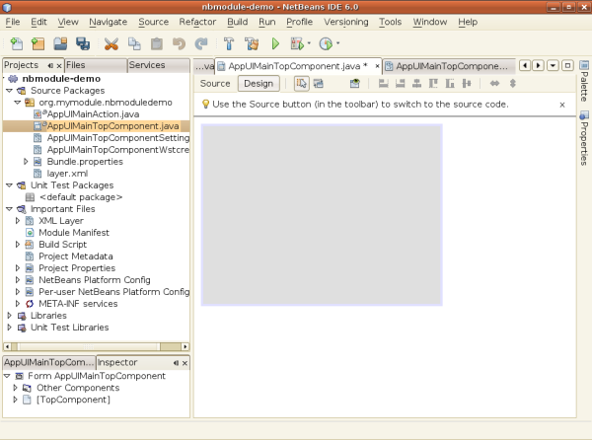Click the New Project toolbar icon
The height and width of the screenshot is (440, 592).
click(37, 43)
